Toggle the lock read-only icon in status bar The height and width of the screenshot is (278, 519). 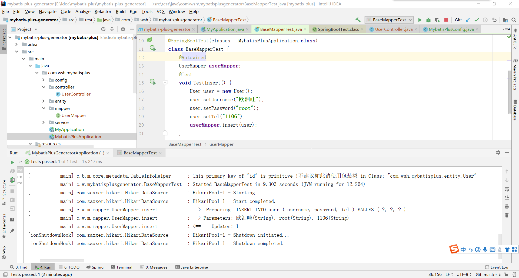[506, 274]
